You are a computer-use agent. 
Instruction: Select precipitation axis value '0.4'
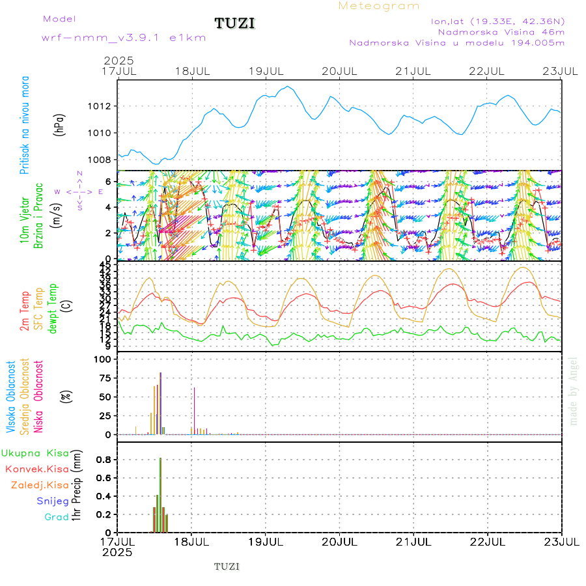[x=104, y=496]
